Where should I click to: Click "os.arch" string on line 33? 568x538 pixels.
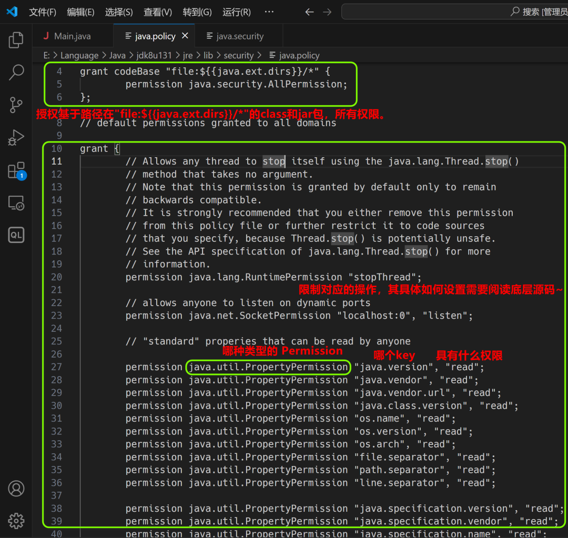pyautogui.click(x=379, y=444)
